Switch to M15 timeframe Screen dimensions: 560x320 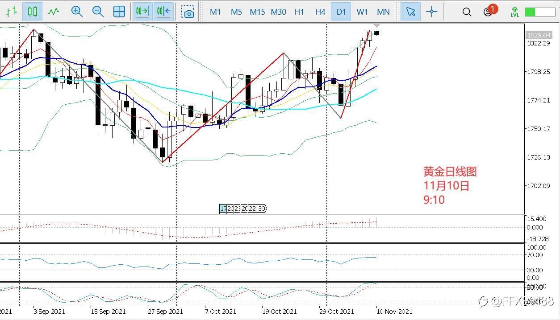click(257, 12)
